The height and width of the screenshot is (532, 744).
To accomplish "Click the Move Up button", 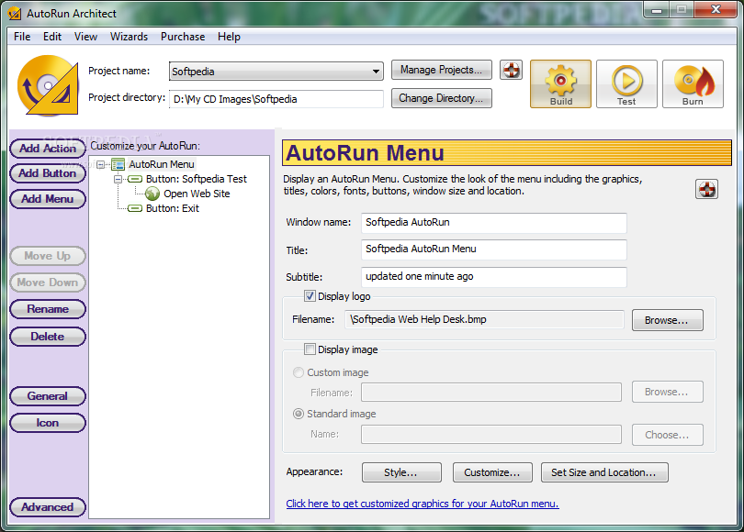I will (x=48, y=256).
